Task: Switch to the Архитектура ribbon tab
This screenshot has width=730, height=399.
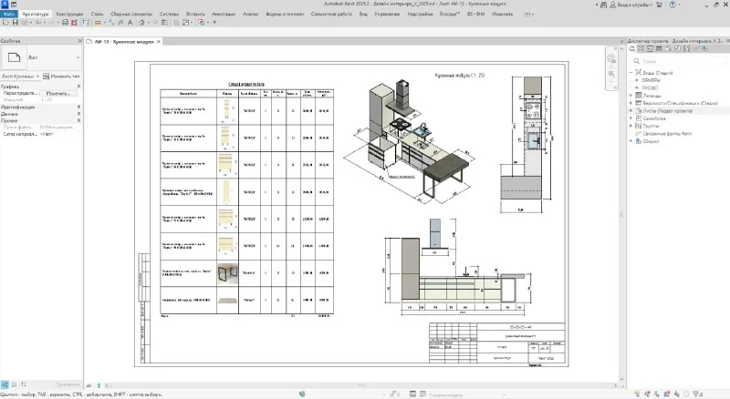Action: (x=35, y=14)
